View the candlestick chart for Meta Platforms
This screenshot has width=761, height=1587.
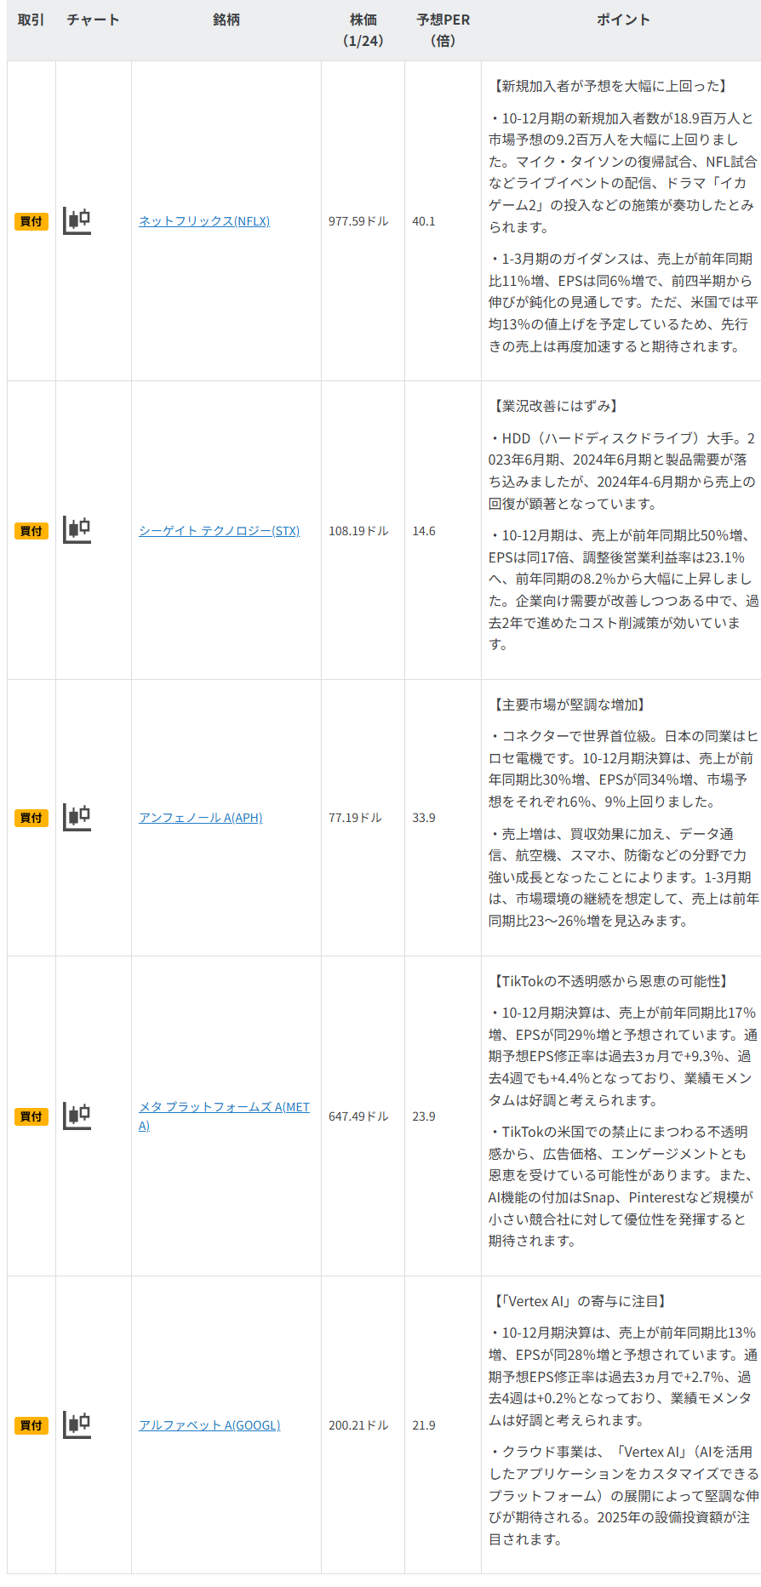(77, 1116)
